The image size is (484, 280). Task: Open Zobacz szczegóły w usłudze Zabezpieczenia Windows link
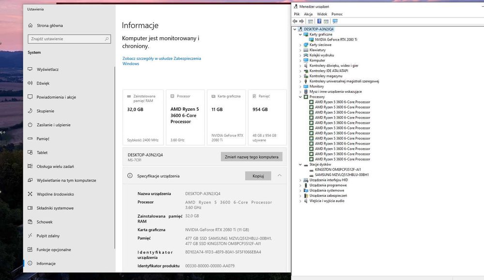point(162,61)
